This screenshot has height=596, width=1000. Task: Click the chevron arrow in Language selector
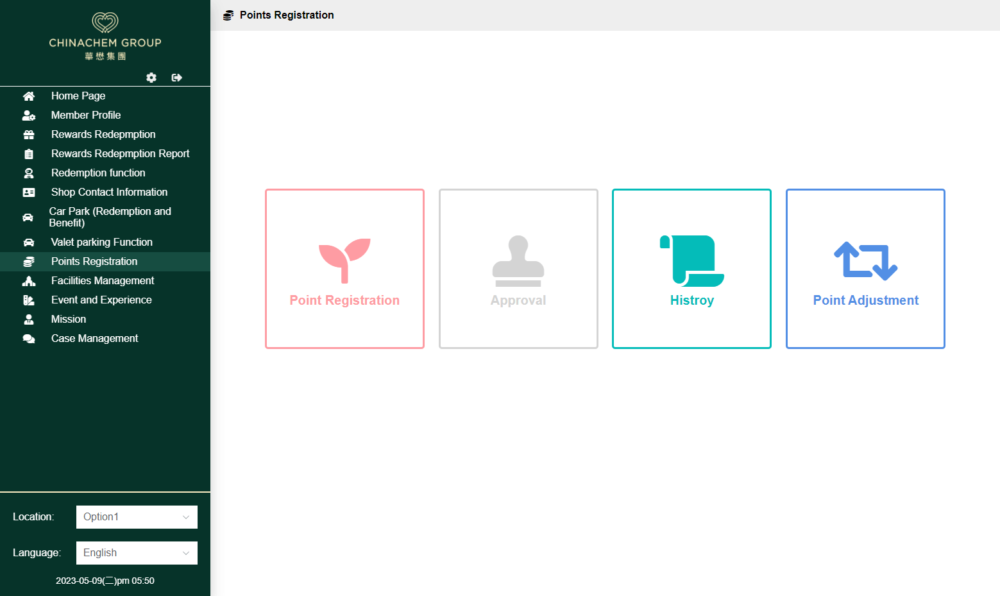[x=186, y=553]
